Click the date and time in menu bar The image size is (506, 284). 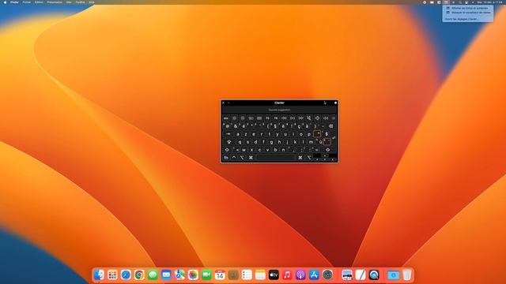point(490,2)
